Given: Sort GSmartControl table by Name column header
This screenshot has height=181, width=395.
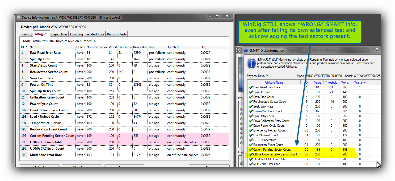Looking at the screenshot, I should (x=52, y=47).
